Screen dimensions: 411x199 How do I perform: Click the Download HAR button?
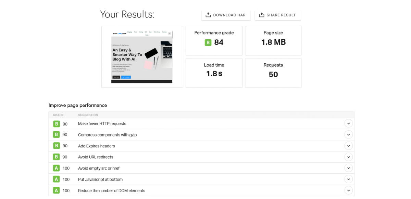point(226,15)
